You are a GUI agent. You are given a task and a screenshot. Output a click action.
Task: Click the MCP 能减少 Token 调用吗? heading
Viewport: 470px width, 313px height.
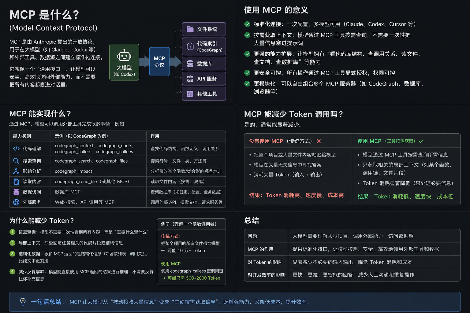tap(293, 114)
